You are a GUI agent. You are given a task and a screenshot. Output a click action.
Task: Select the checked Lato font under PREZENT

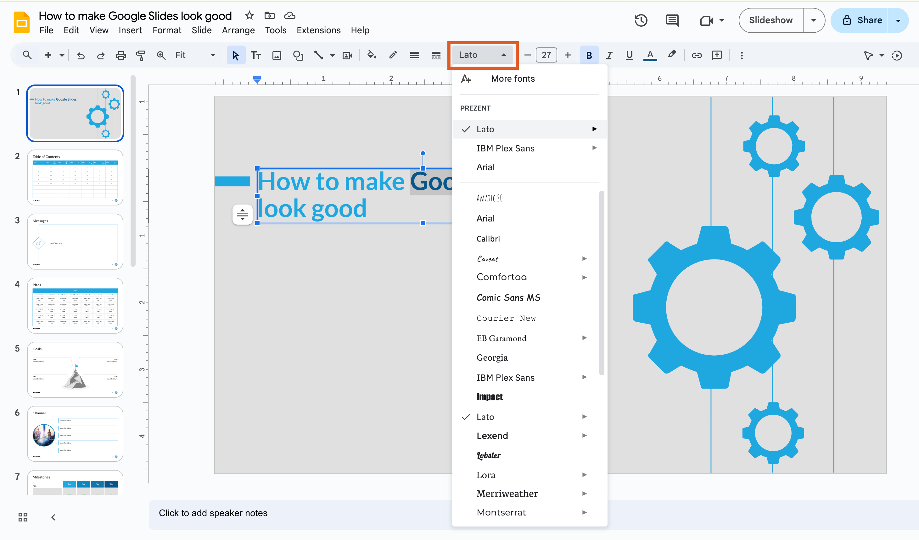530,129
